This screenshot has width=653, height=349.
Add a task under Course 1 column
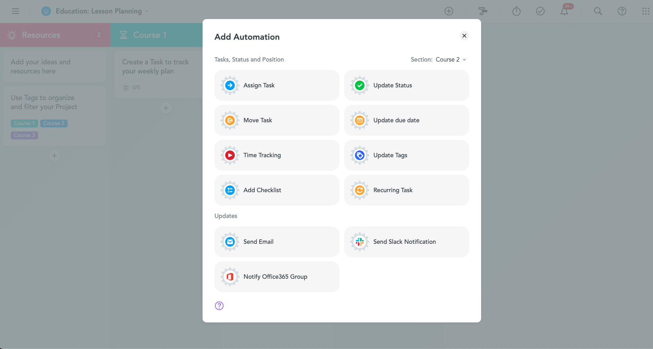(x=166, y=108)
